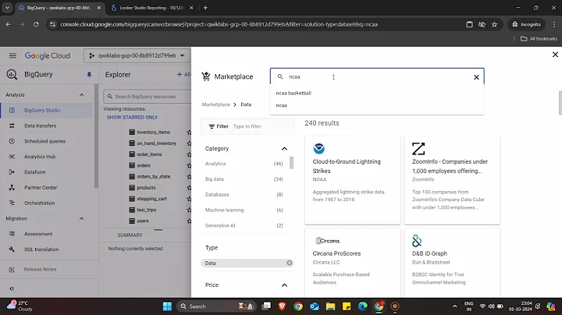Open D&B ID Graph listing
This screenshot has height=315, width=562.
tap(452, 263)
